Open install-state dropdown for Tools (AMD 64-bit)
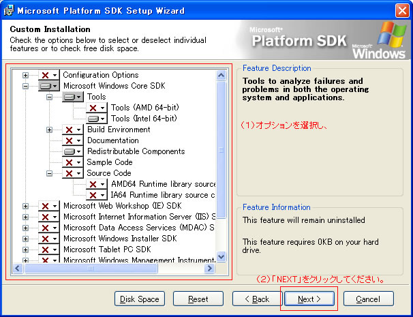The width and height of the screenshot is (413, 317). pos(97,108)
